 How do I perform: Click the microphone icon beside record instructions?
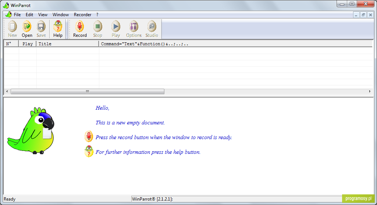click(89, 137)
